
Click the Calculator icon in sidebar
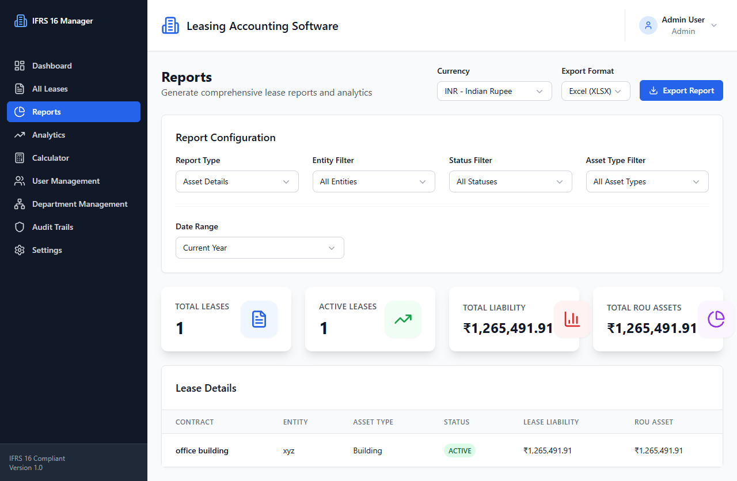tap(20, 158)
